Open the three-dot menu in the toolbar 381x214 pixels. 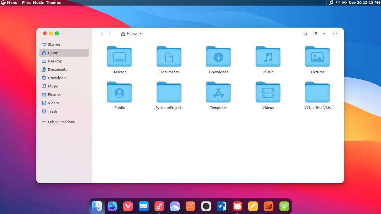[335, 33]
